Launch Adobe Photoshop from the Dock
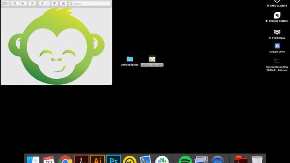Screen dimensions: 290x163 coord(114,159)
